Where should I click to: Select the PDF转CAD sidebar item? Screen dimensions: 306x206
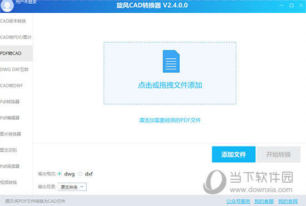(x=16, y=53)
